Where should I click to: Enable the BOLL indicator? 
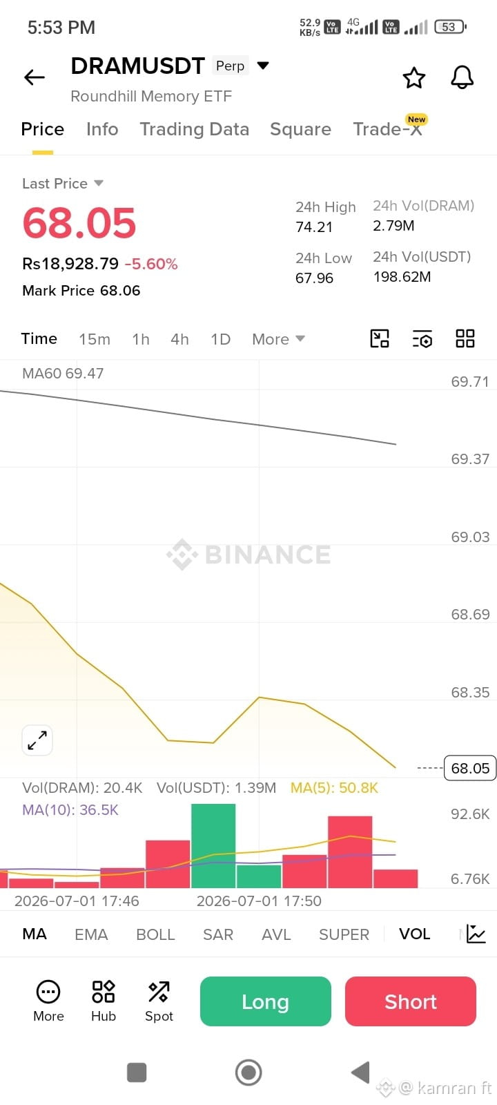(x=155, y=934)
